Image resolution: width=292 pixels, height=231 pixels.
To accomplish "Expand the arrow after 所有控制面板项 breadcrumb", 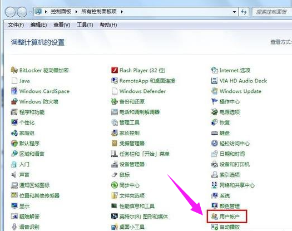I will click(122, 12).
